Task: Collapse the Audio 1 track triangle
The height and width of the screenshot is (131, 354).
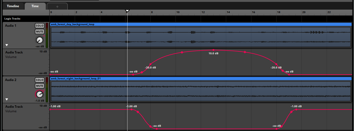Action: click(7, 45)
